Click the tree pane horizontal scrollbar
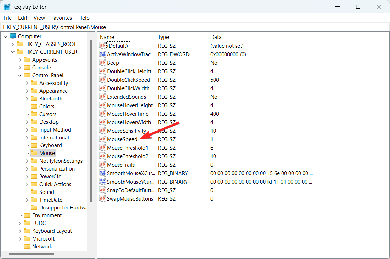Screen dimensions: 390x259 point(31,254)
